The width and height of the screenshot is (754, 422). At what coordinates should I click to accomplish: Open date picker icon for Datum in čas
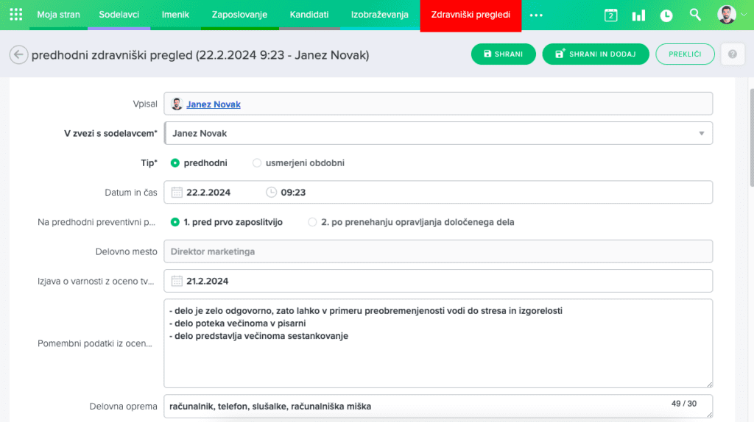pos(177,193)
